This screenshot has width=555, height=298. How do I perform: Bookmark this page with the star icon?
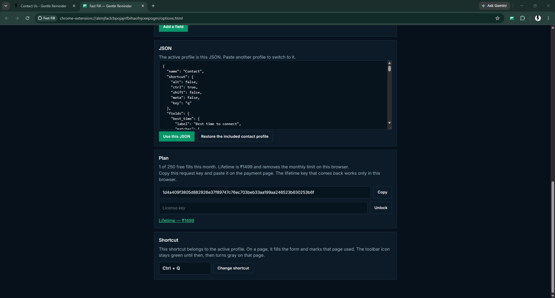(x=497, y=18)
